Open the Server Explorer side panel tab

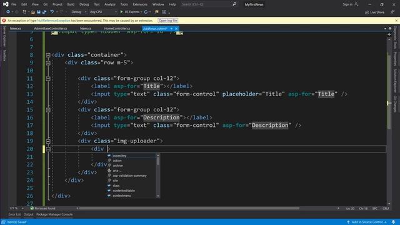tap(4, 36)
